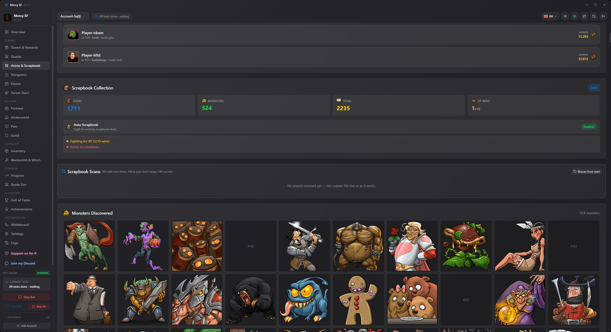611x332 pixels.
Task: Show the Pets page
Action: point(26,127)
